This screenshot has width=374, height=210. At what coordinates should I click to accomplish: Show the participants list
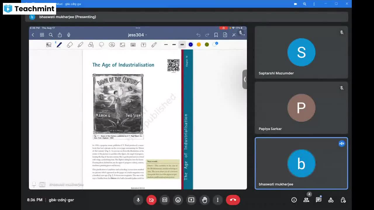306,200
